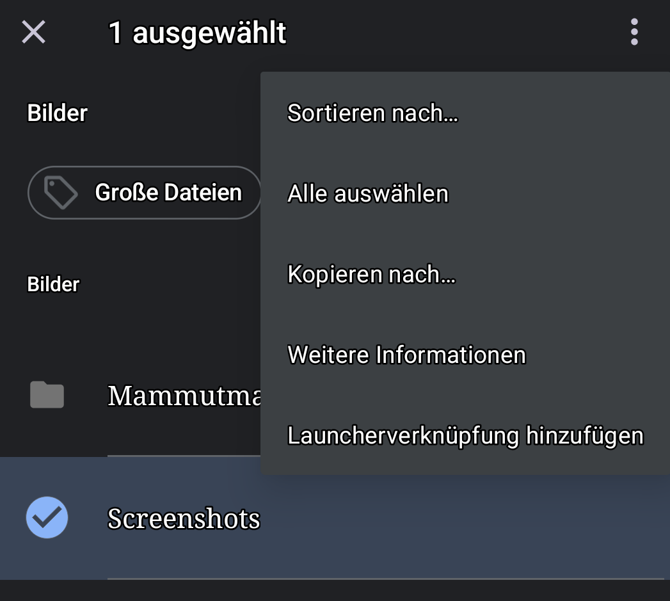Close the selection with the X icon

click(33, 31)
